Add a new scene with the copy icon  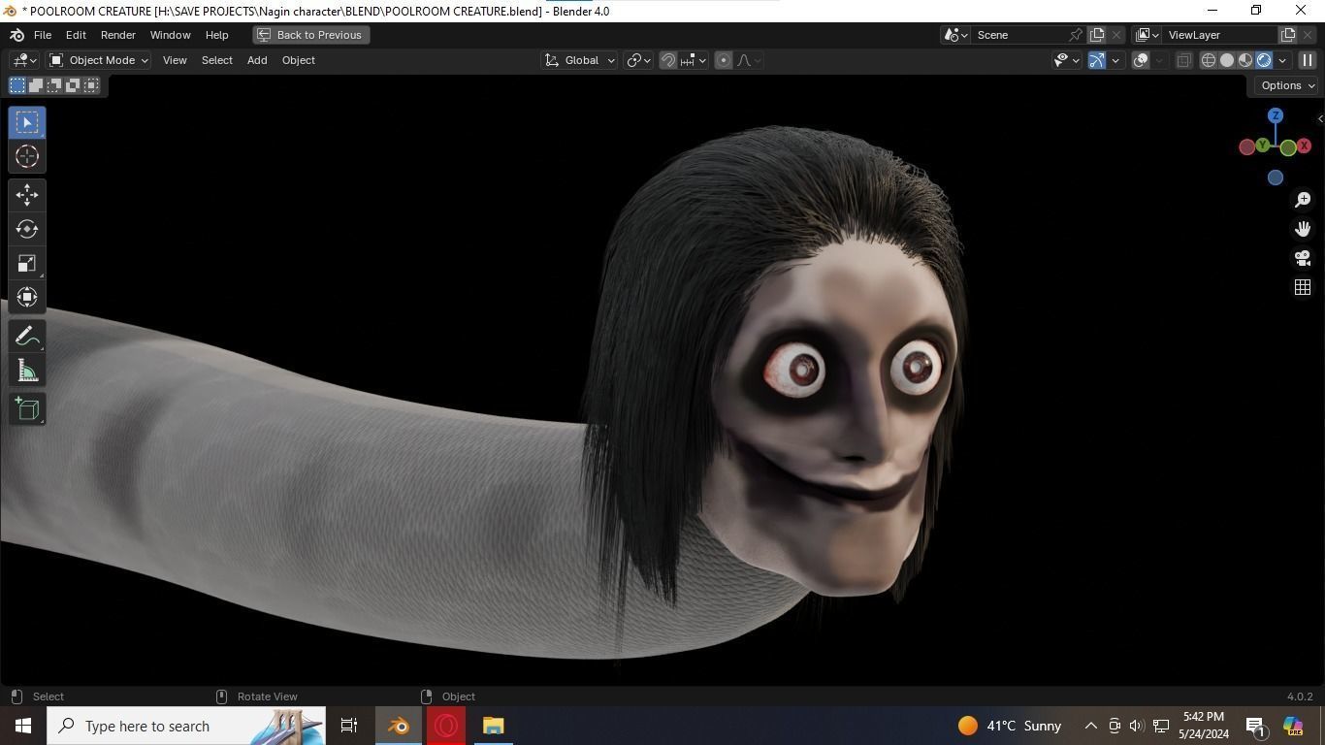click(x=1097, y=35)
